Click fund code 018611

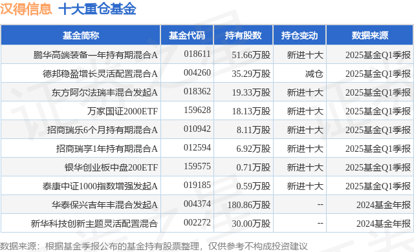pos(197,54)
